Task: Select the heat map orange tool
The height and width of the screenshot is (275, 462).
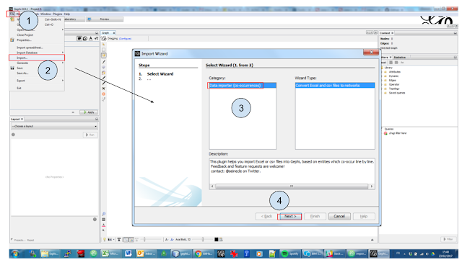Action: tap(104, 94)
